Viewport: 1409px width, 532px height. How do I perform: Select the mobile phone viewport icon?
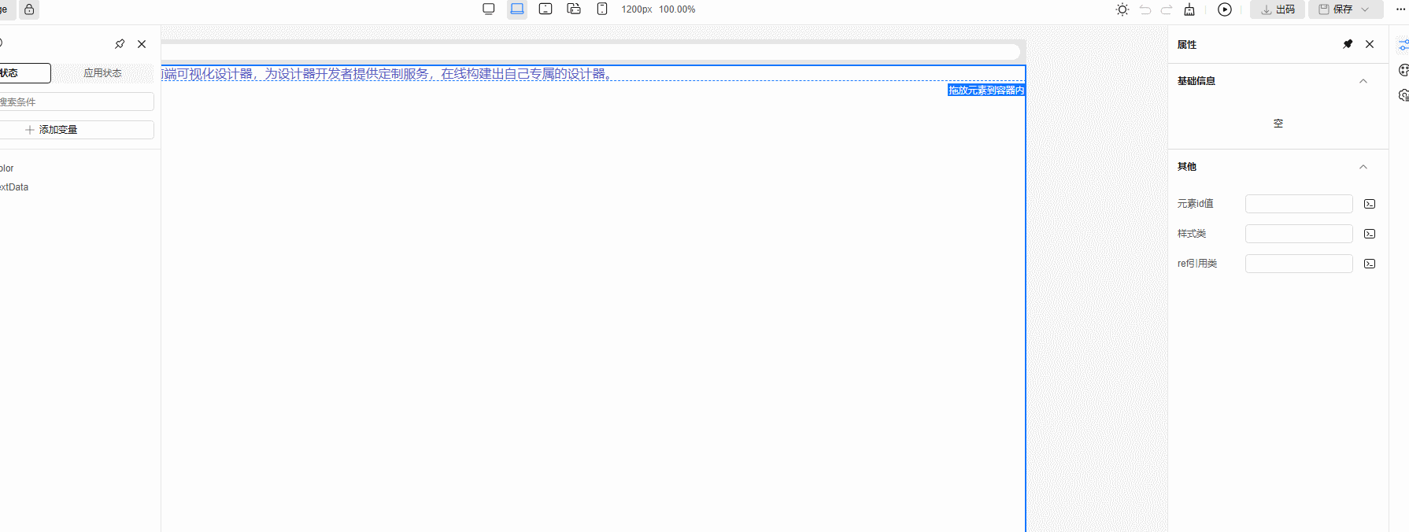click(602, 9)
